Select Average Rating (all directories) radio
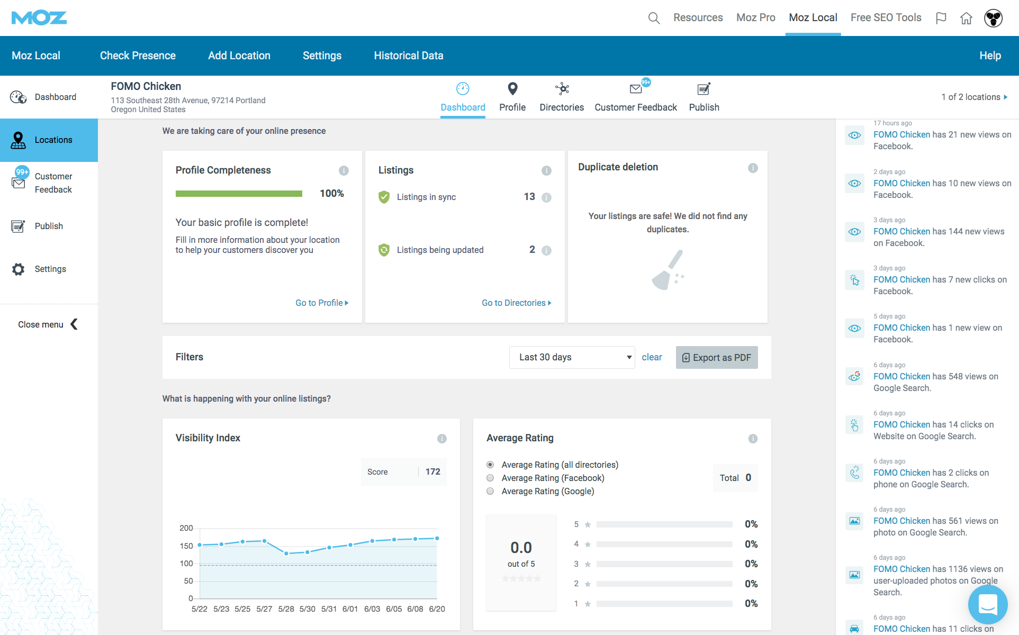This screenshot has width=1019, height=635. point(490,465)
